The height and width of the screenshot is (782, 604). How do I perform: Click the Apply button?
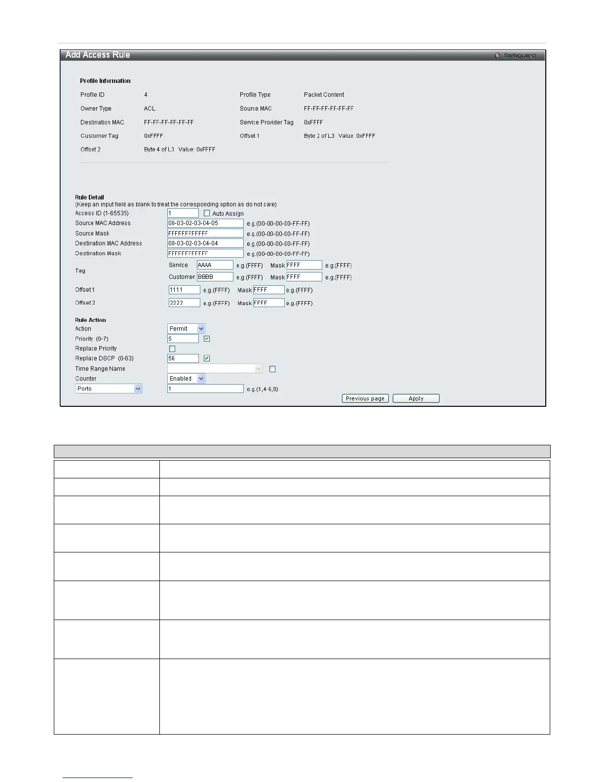[x=416, y=398]
